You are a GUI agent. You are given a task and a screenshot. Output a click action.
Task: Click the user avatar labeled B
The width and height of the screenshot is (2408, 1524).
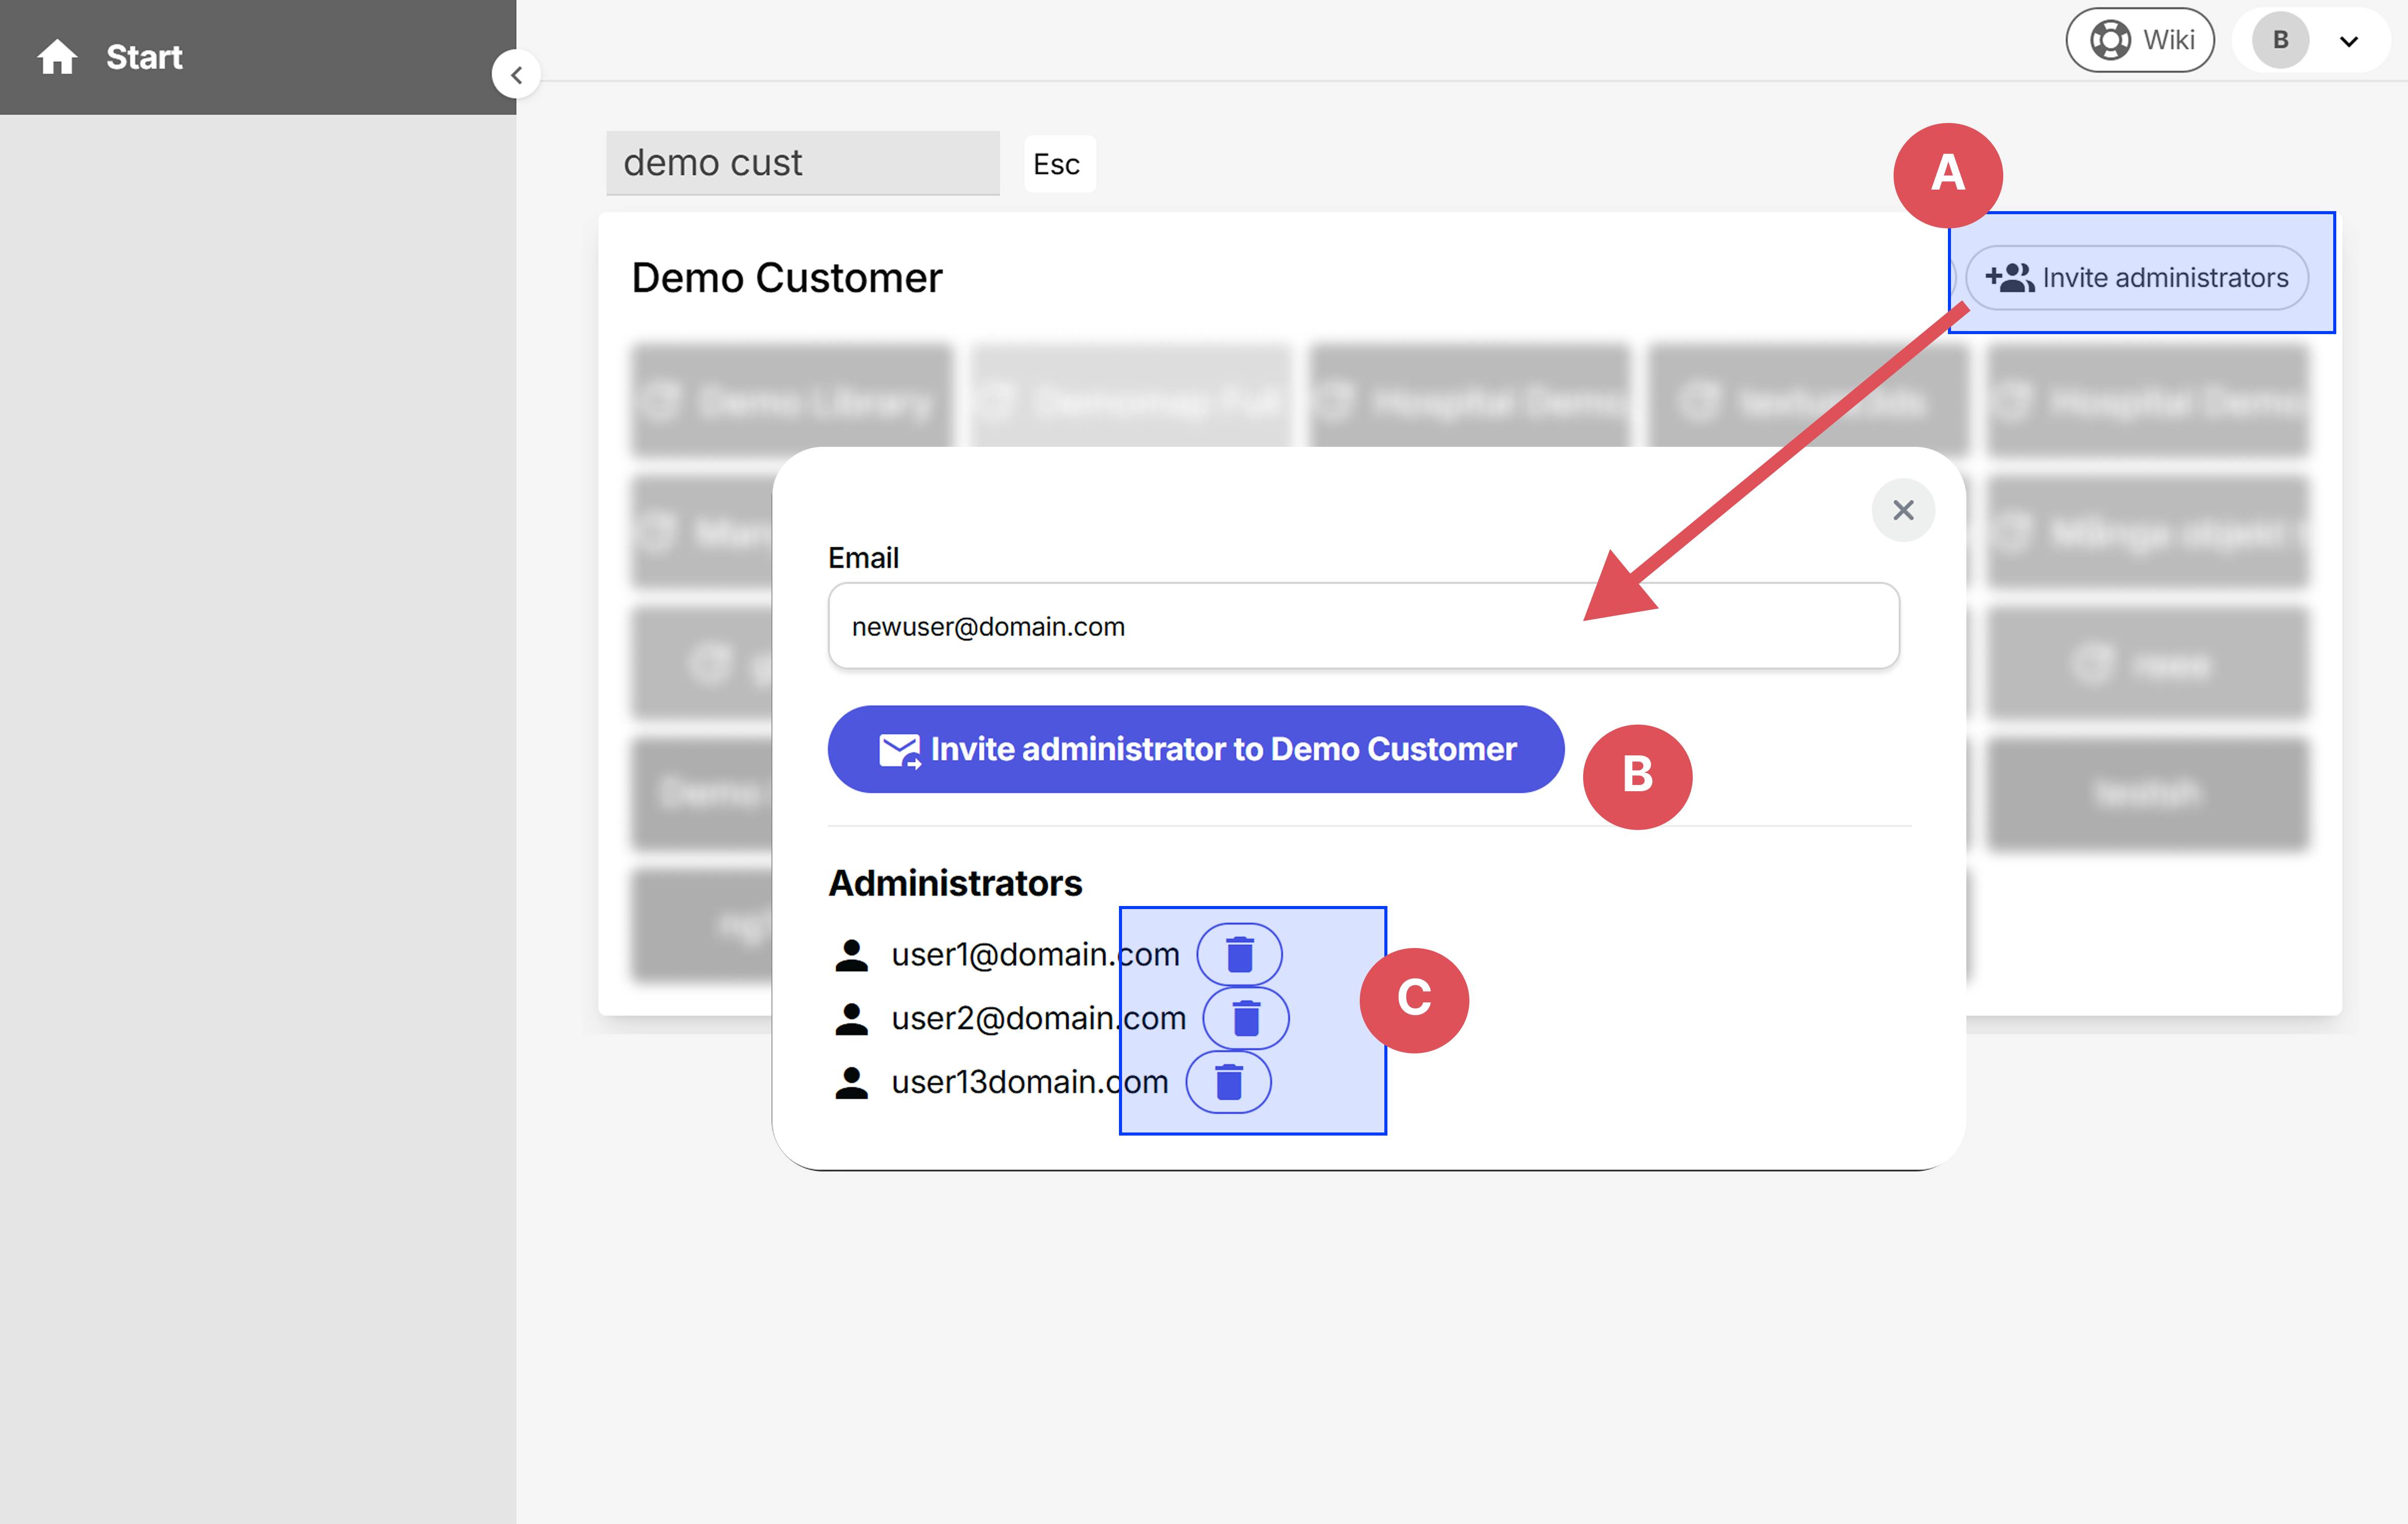click(2280, 40)
